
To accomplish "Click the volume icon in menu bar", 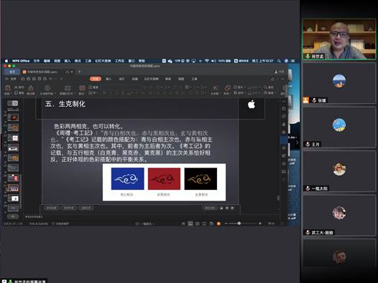I will 213,61.
